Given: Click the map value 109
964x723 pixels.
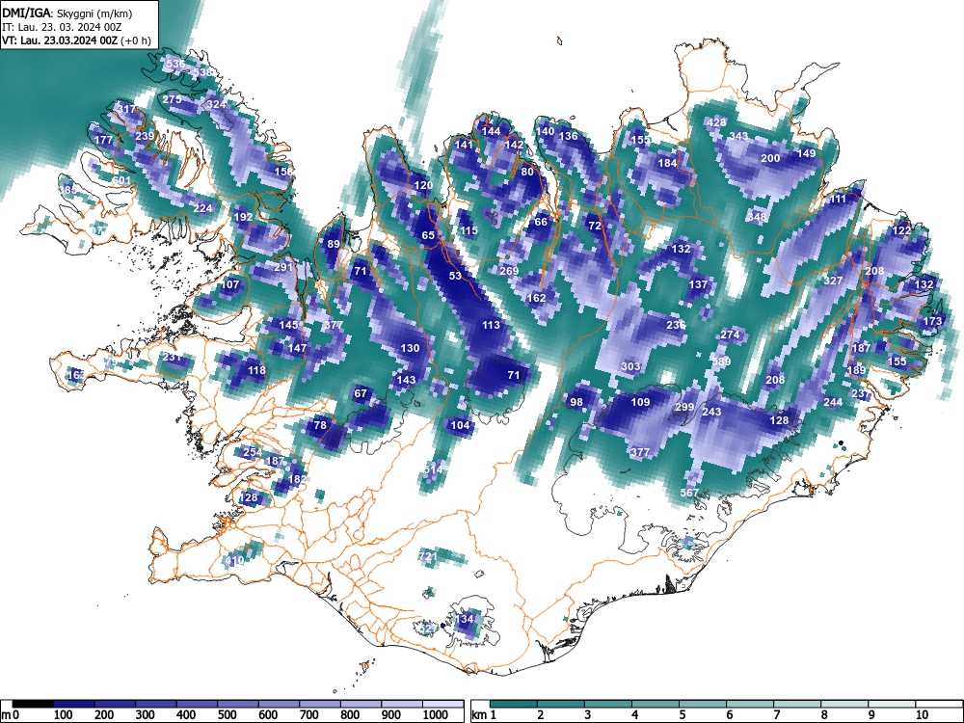Looking at the screenshot, I should coord(640,402).
